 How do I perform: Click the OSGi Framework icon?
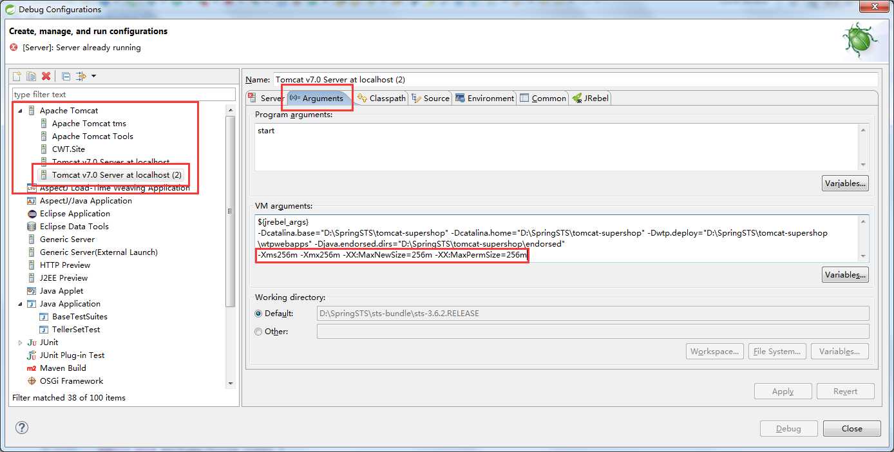[x=32, y=381]
